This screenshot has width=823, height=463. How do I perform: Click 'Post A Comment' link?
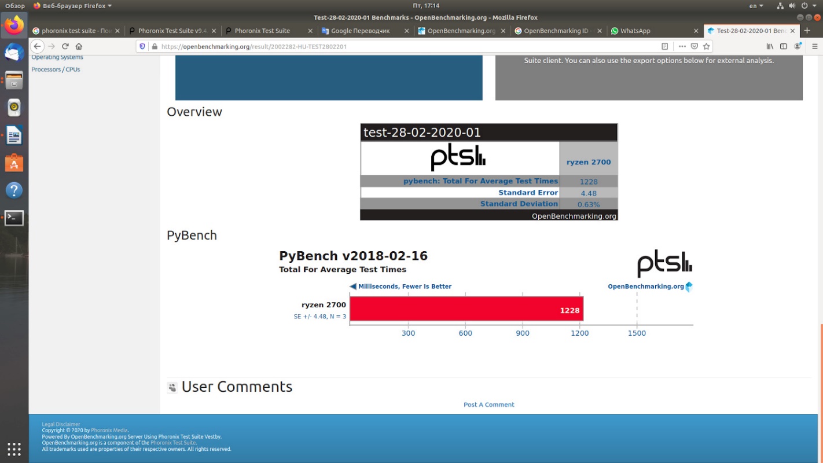point(488,405)
